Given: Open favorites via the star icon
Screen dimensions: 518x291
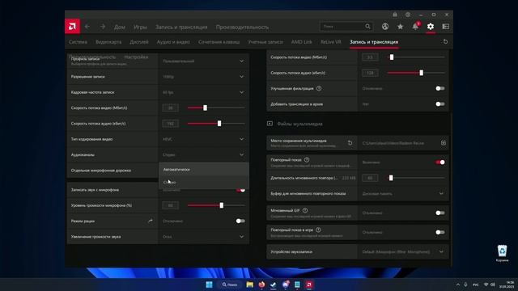Looking at the screenshot, I should [x=400, y=27].
